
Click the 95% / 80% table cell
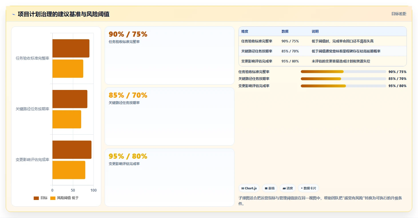click(x=290, y=61)
